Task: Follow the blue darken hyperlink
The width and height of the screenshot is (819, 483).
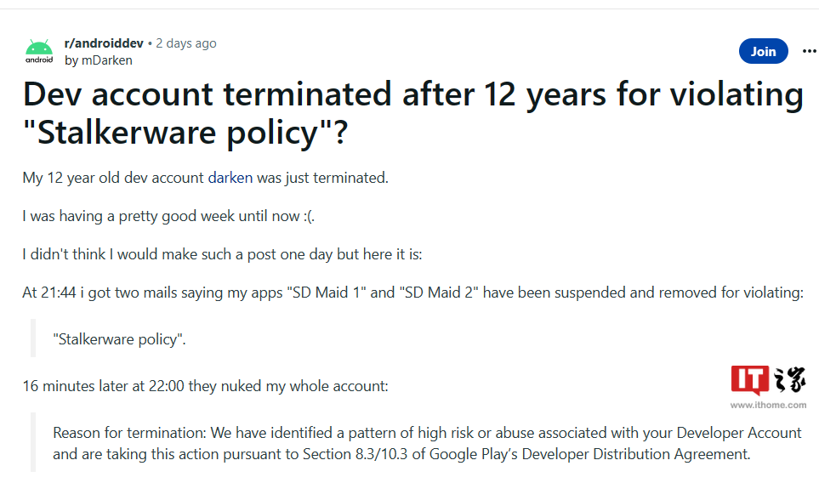Action: coord(230,178)
